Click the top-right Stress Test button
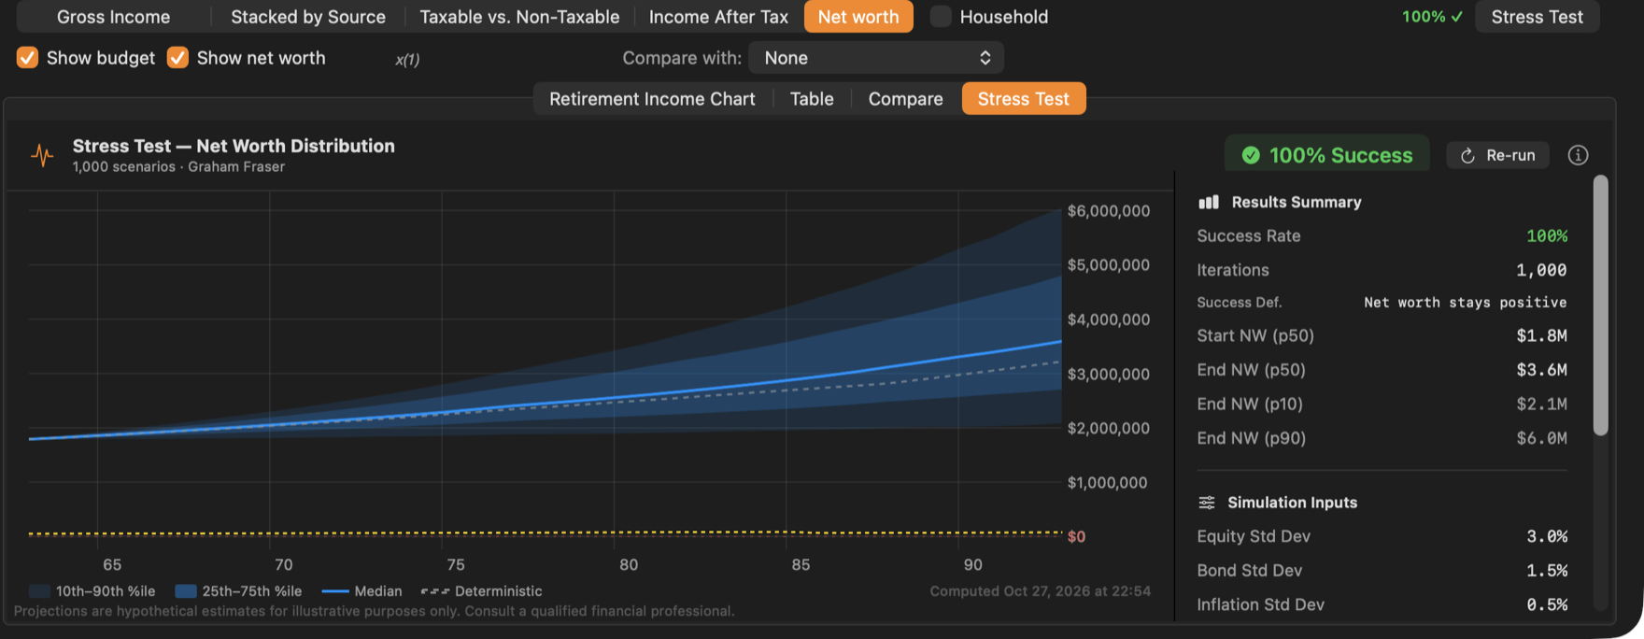This screenshot has height=639, width=1644. coord(1537,17)
